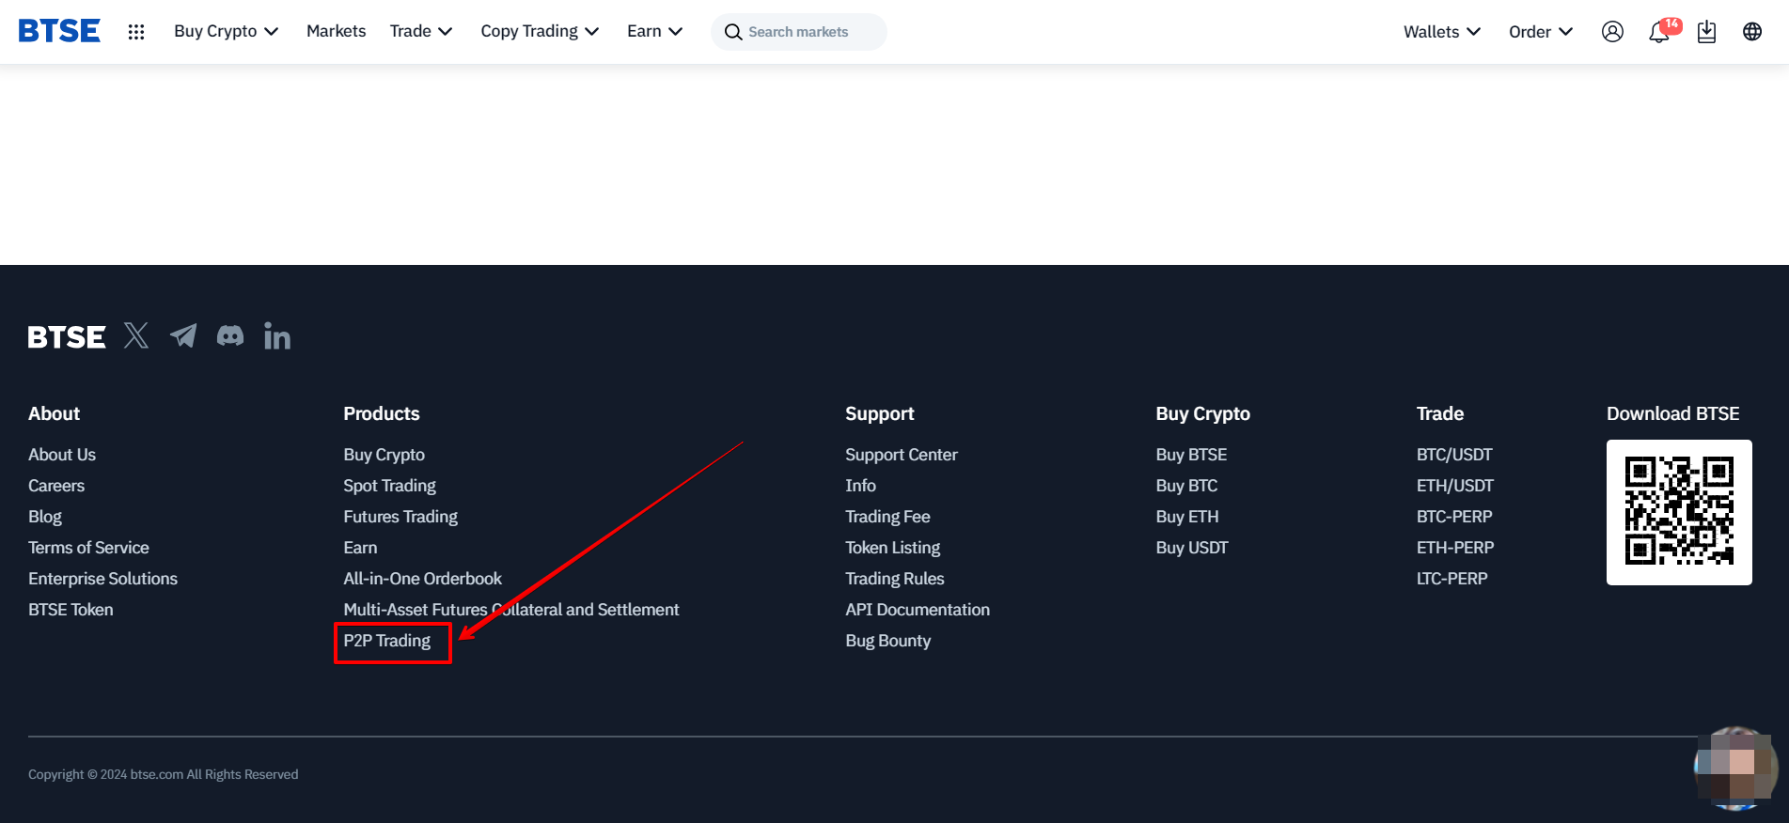This screenshot has height=823, width=1789.
Task: Open ETH-PERP trade link
Action: pos(1455,548)
